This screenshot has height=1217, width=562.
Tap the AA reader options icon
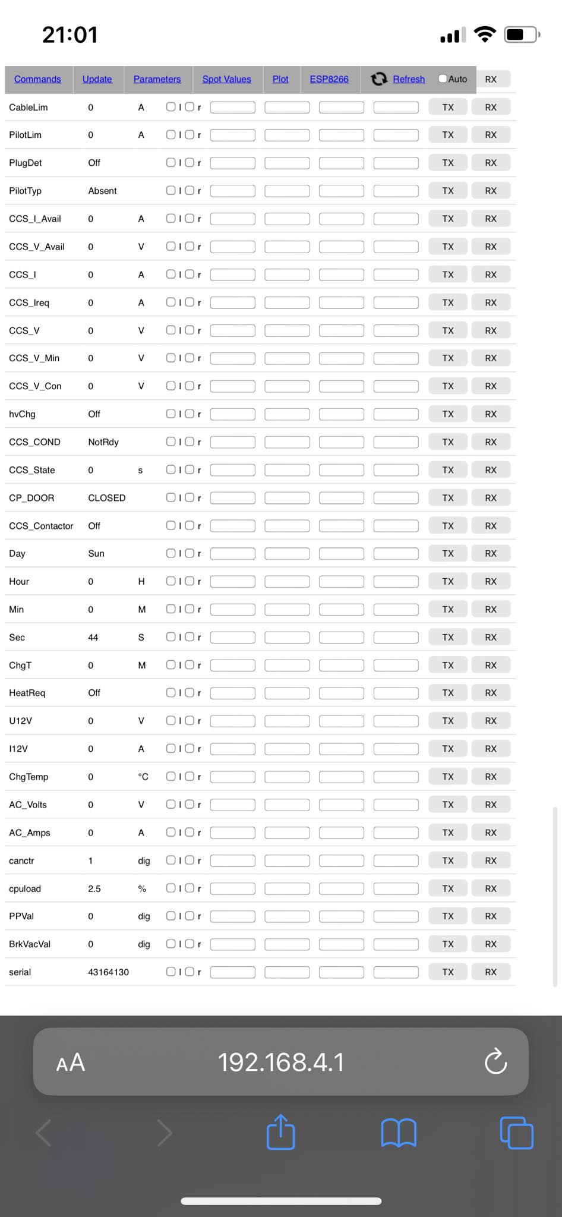coord(71,1062)
